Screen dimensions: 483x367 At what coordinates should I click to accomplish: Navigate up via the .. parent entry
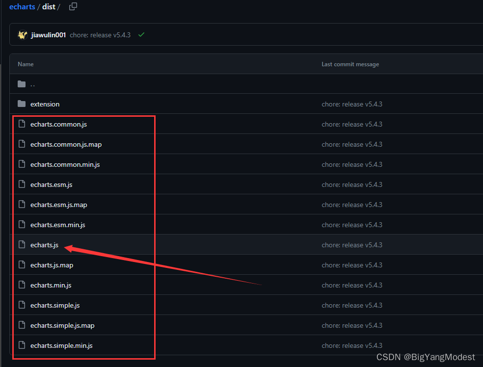(x=33, y=83)
